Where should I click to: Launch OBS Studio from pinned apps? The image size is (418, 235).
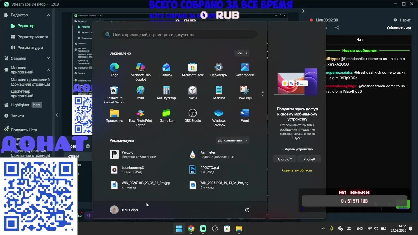(x=193, y=116)
